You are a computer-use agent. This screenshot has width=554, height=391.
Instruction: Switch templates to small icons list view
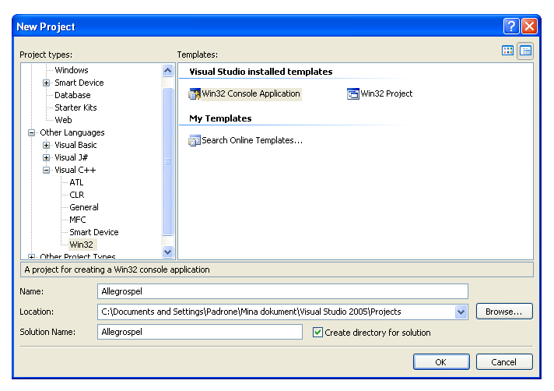pyautogui.click(x=525, y=51)
